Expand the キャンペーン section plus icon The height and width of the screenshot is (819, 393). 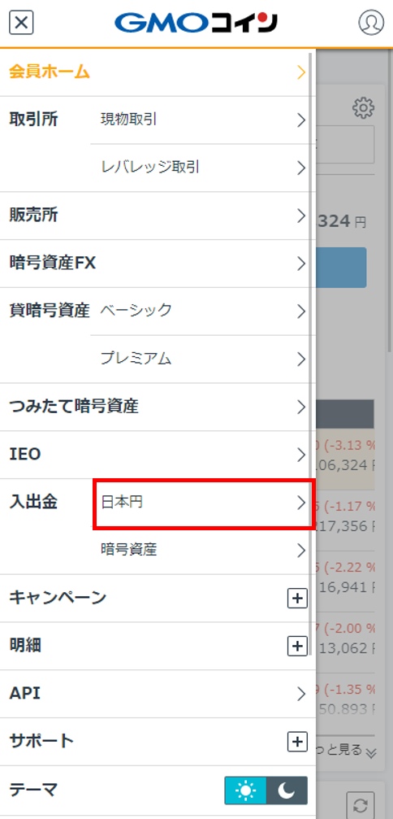[297, 599]
